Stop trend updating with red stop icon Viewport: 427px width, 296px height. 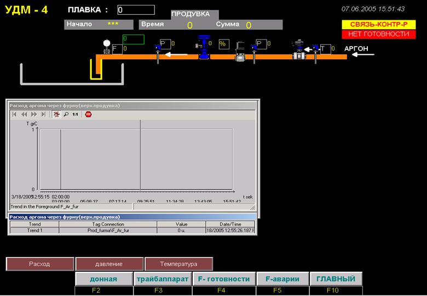(x=88, y=115)
